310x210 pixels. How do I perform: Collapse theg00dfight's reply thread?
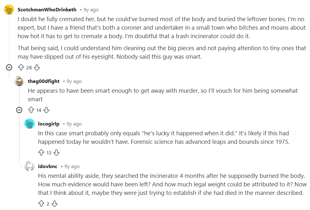19,110
